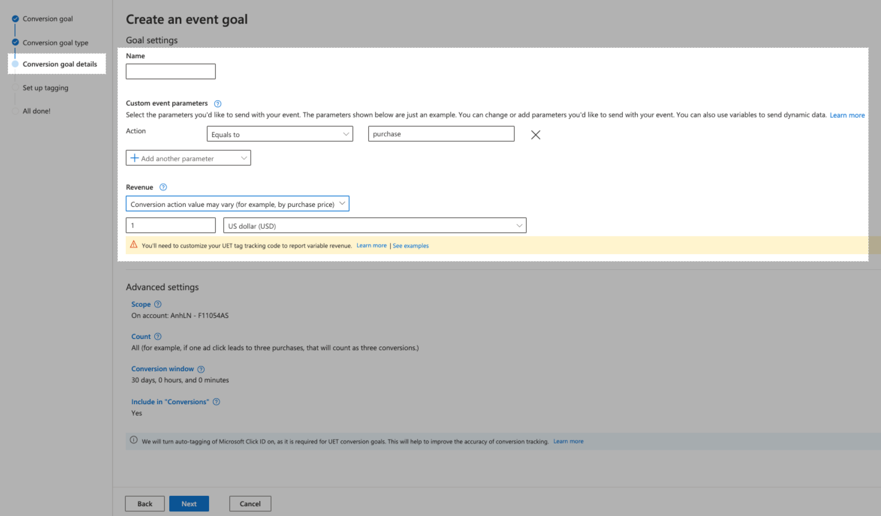Click the purchase value text field

441,134
